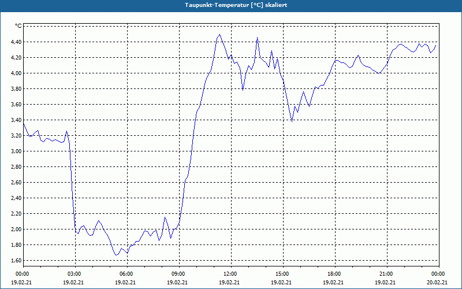Pick the '19.02.21' date under 06:00
462x289 pixels.
(125, 282)
